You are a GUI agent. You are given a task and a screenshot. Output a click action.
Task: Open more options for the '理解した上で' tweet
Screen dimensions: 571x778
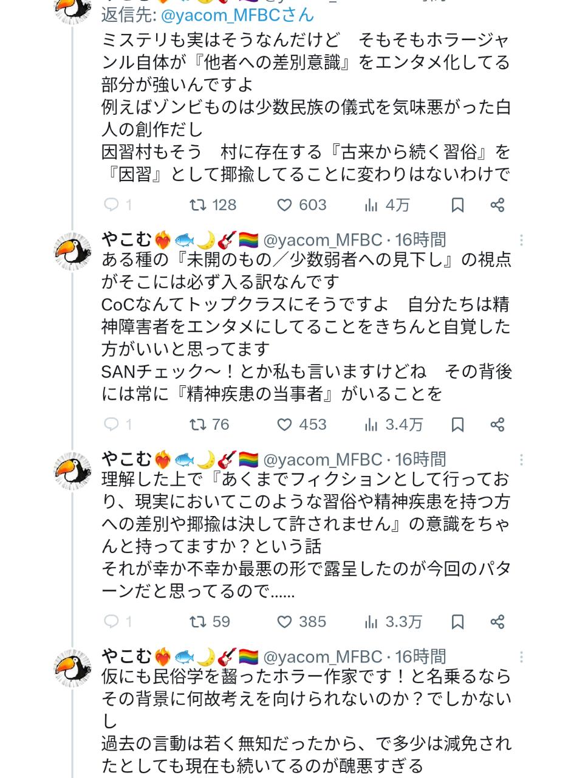[521, 460]
